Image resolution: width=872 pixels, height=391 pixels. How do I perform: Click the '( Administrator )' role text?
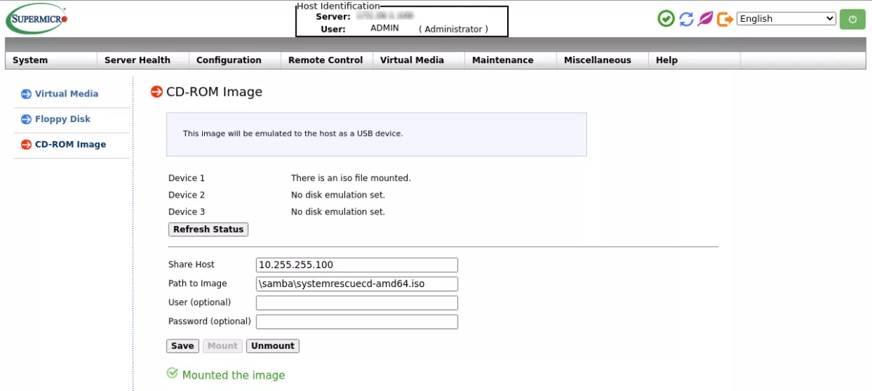click(453, 29)
